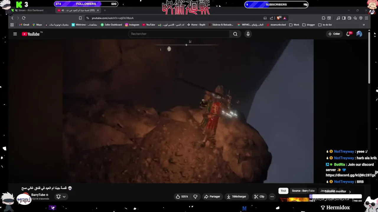Open the Gmail bookmark

pos(24,25)
